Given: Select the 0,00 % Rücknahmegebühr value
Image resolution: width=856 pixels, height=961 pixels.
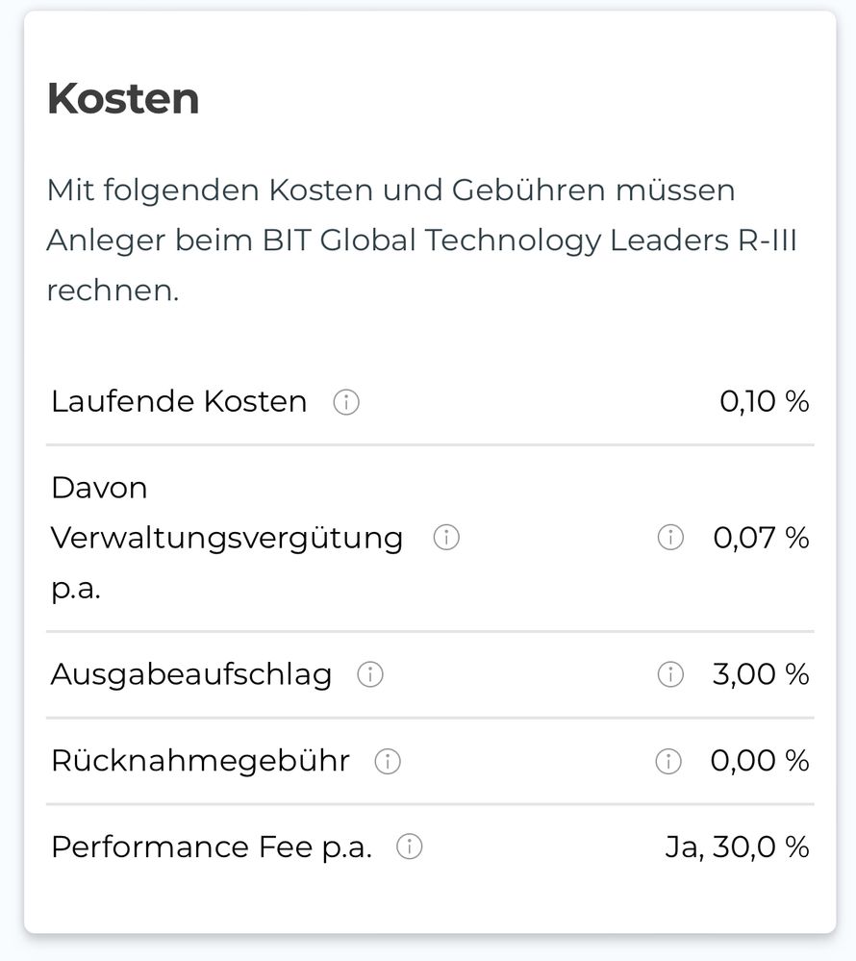Looking at the screenshot, I should click(x=760, y=762).
